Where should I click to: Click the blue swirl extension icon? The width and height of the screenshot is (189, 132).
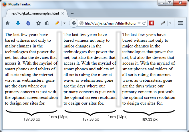point(28,23)
